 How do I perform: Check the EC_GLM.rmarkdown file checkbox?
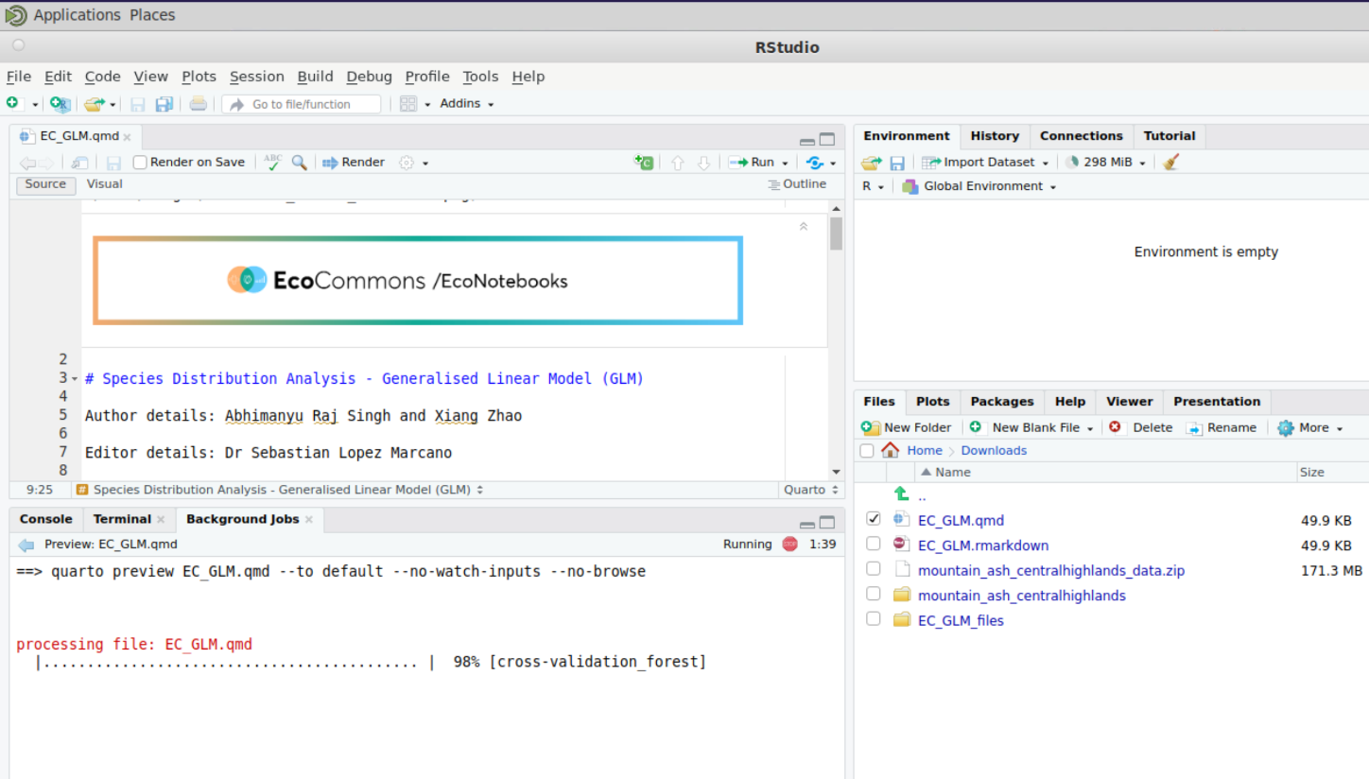874,544
